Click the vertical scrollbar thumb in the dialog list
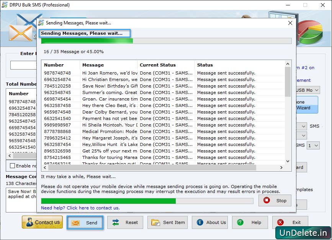 pyautogui.click(x=288, y=82)
